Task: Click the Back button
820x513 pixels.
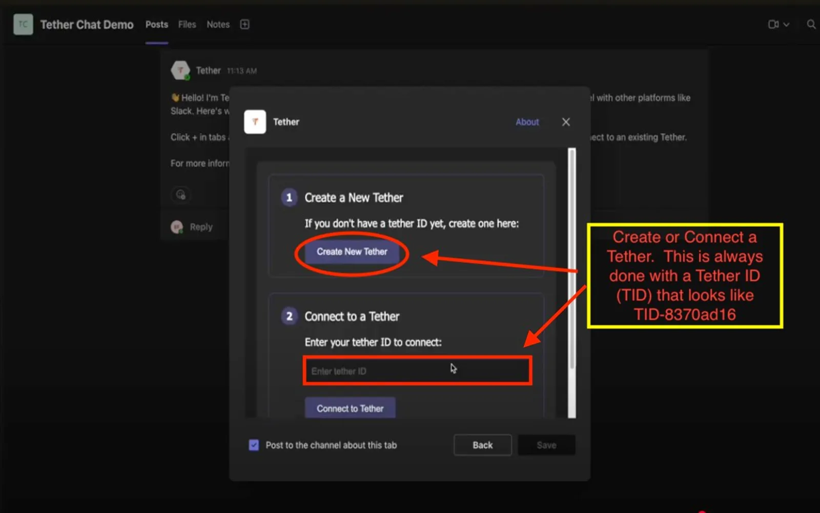Action: 482,445
